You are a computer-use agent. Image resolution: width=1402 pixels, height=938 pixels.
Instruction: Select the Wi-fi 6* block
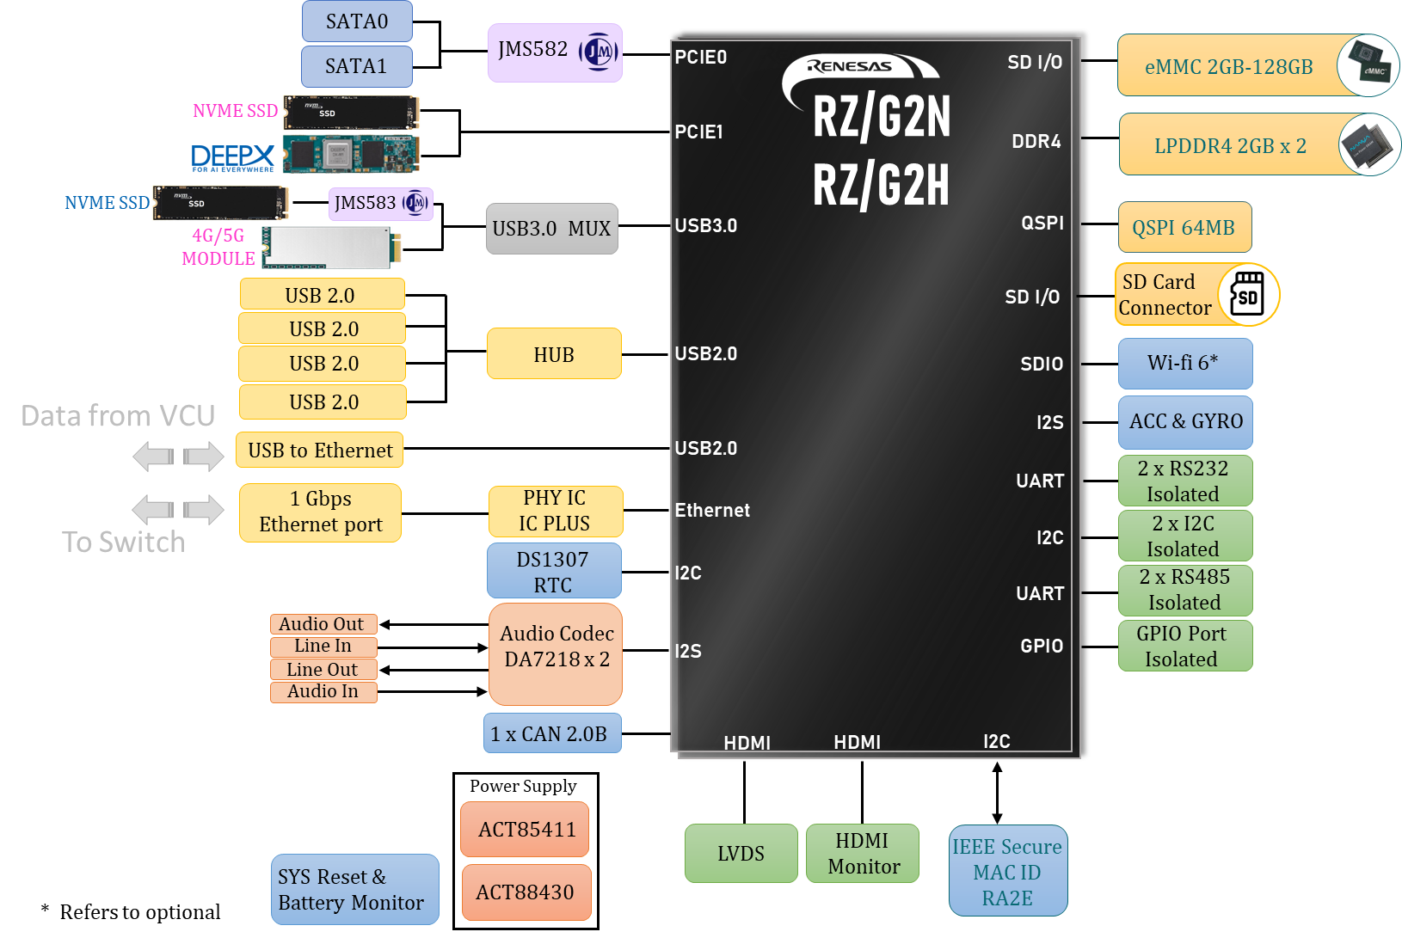(1185, 364)
